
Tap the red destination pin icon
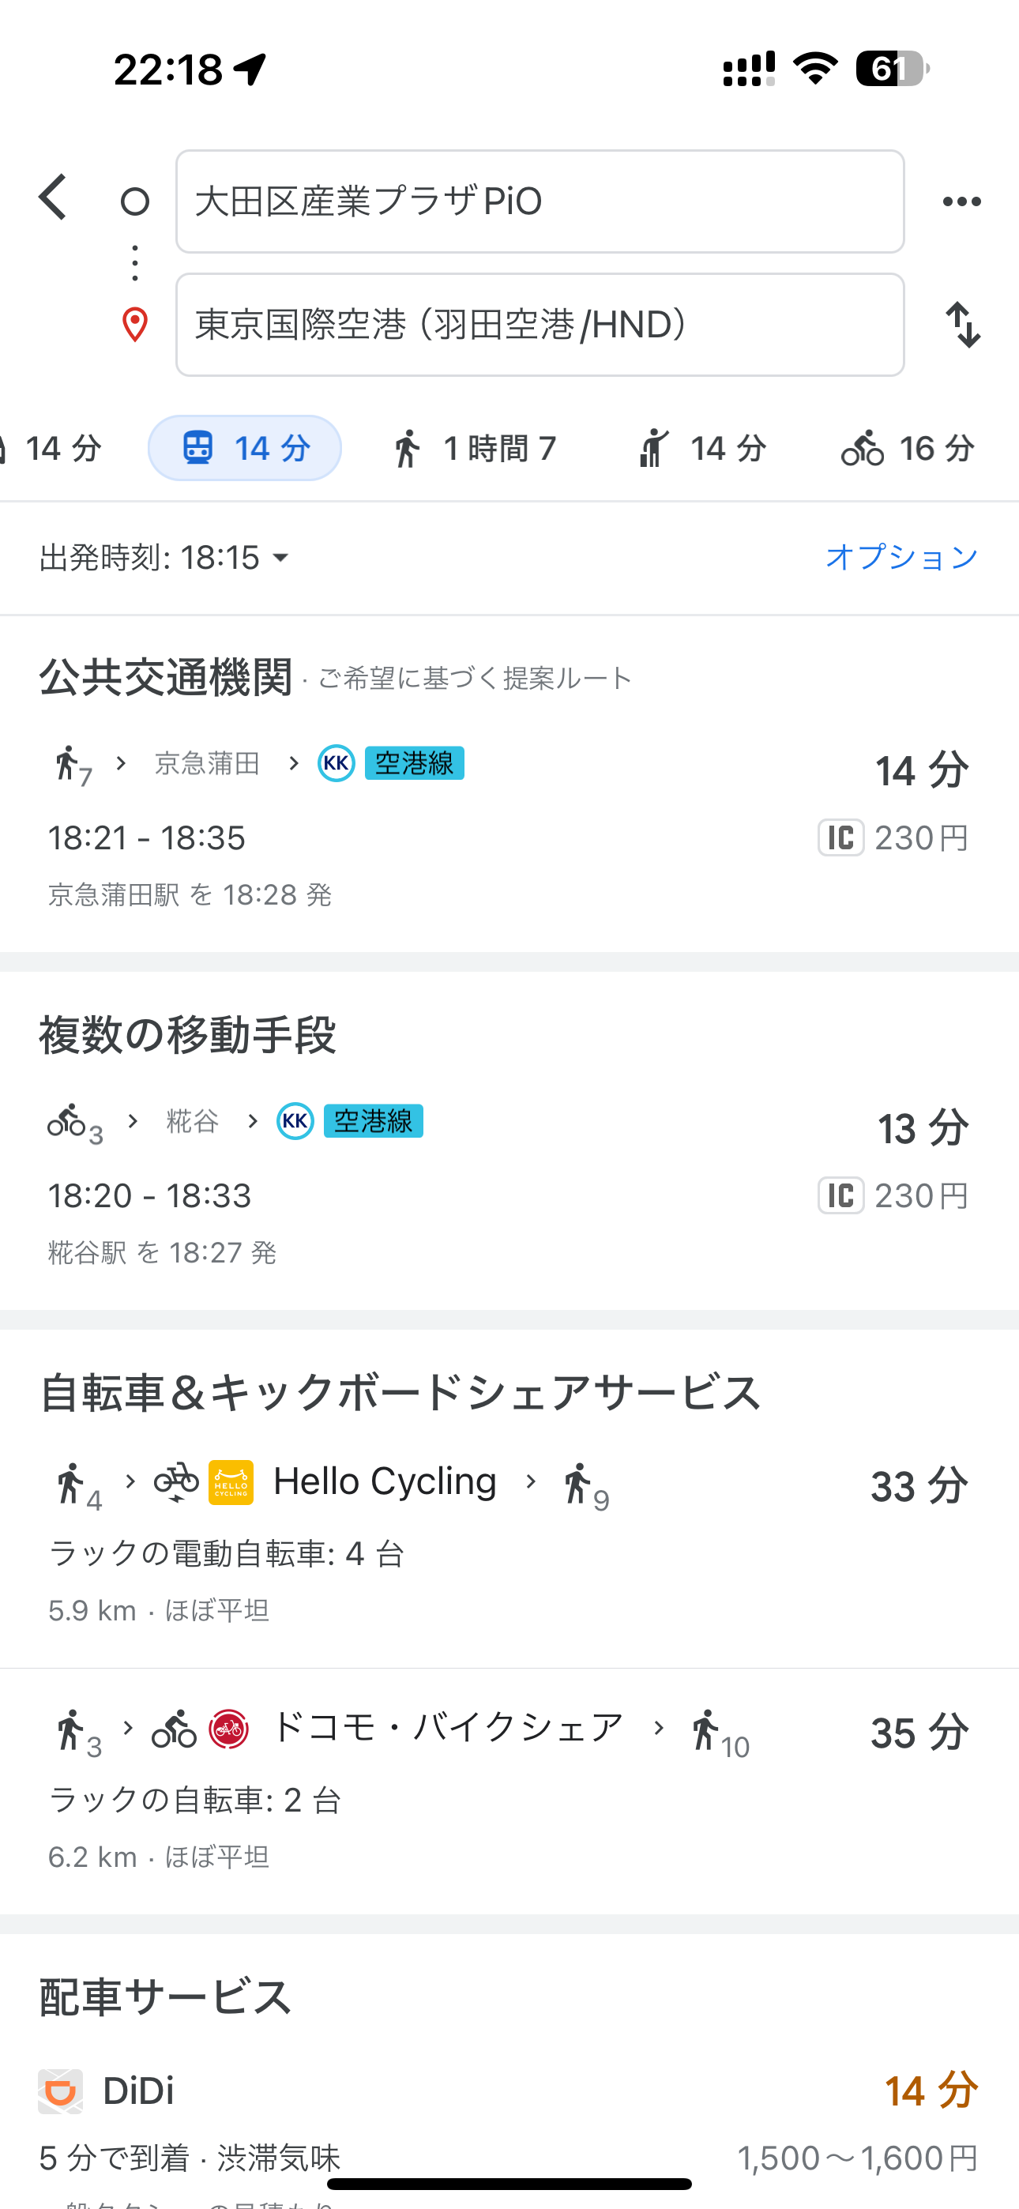coord(134,325)
